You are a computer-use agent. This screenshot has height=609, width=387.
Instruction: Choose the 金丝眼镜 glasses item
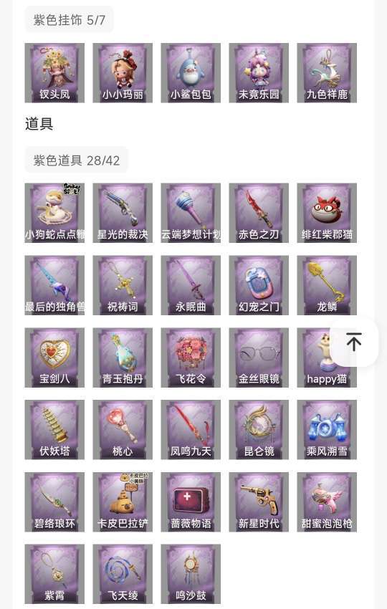(259, 358)
